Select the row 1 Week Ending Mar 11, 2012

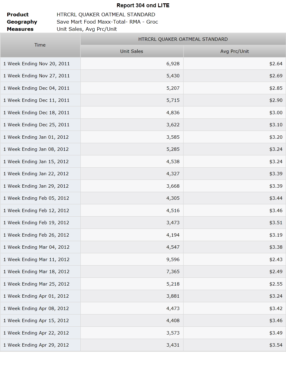click(143, 260)
